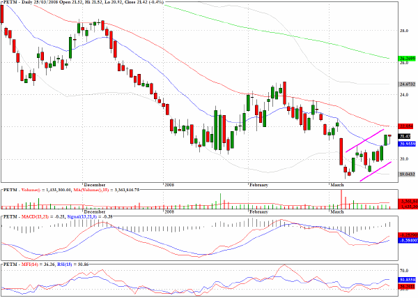Click the 70.0 oscillator axis label
418x298 pixels.
(x=404, y=271)
